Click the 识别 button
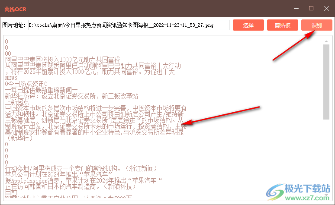The image size is (335, 205). tap(317, 25)
